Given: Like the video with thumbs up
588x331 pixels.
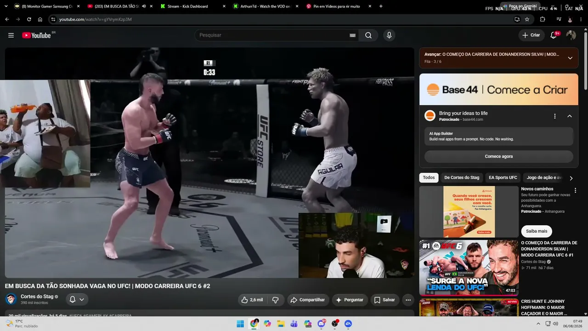Looking at the screenshot, I should 252,300.
